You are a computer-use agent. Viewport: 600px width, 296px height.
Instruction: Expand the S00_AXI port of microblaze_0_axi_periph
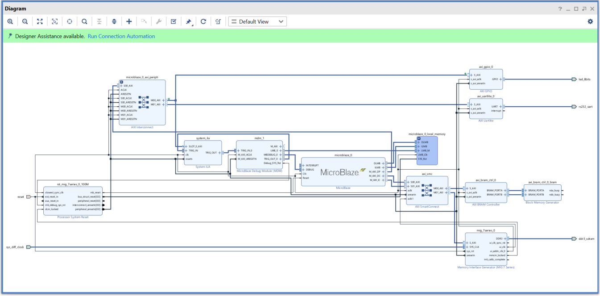121,86
